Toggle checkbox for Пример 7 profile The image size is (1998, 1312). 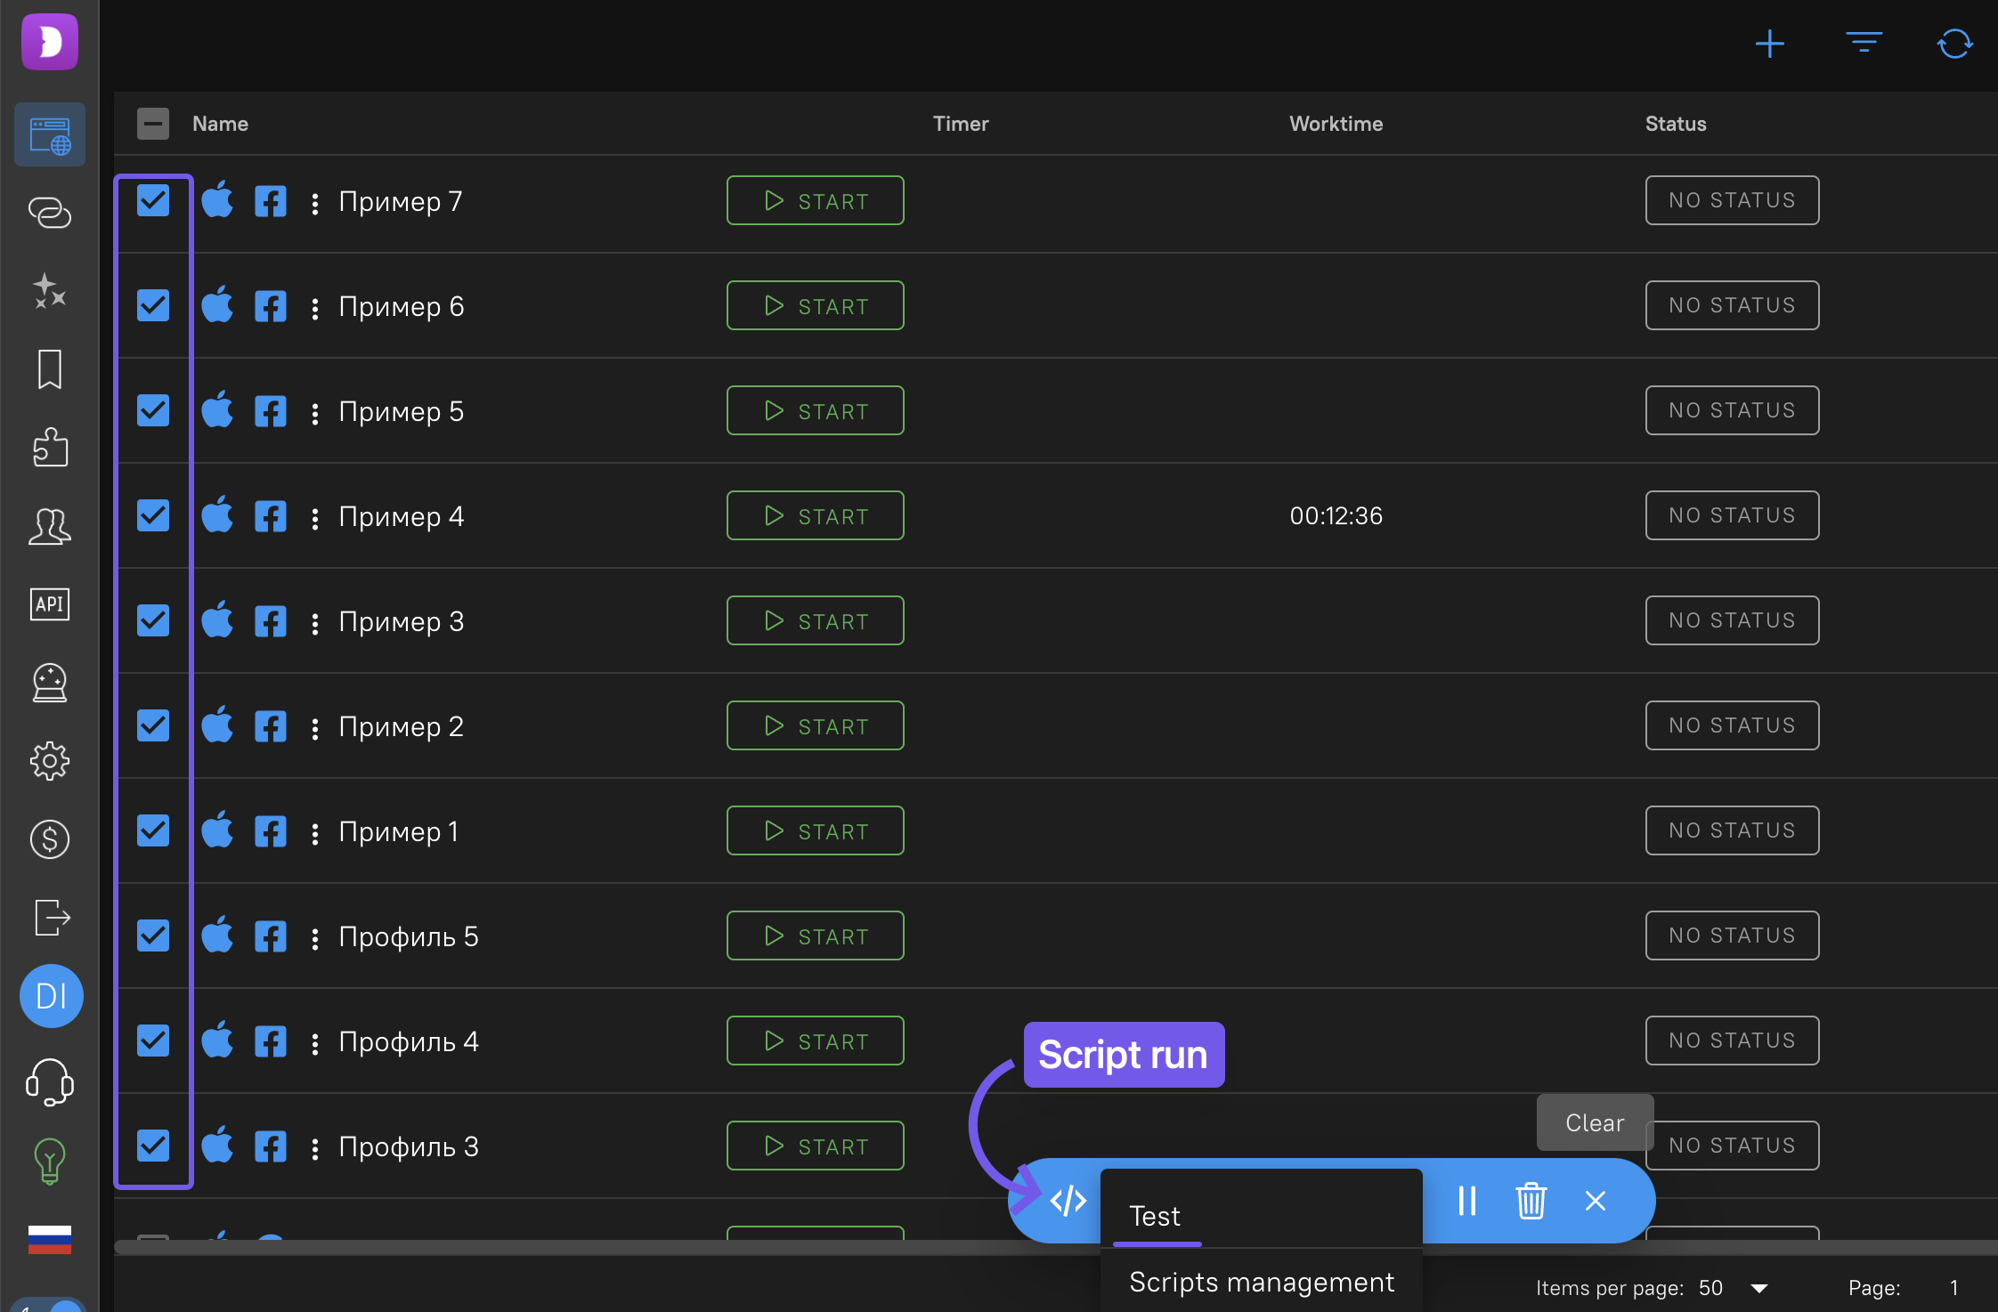tap(152, 200)
